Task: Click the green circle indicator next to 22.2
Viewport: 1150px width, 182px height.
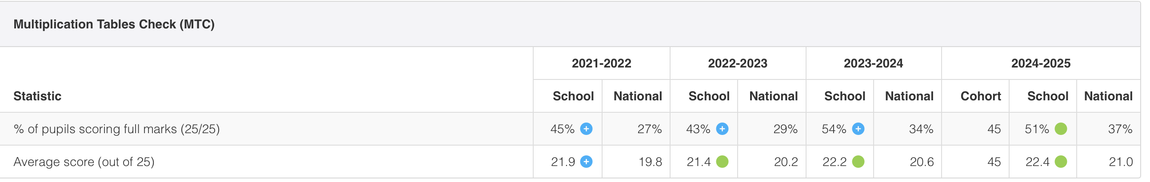Action: point(858,162)
